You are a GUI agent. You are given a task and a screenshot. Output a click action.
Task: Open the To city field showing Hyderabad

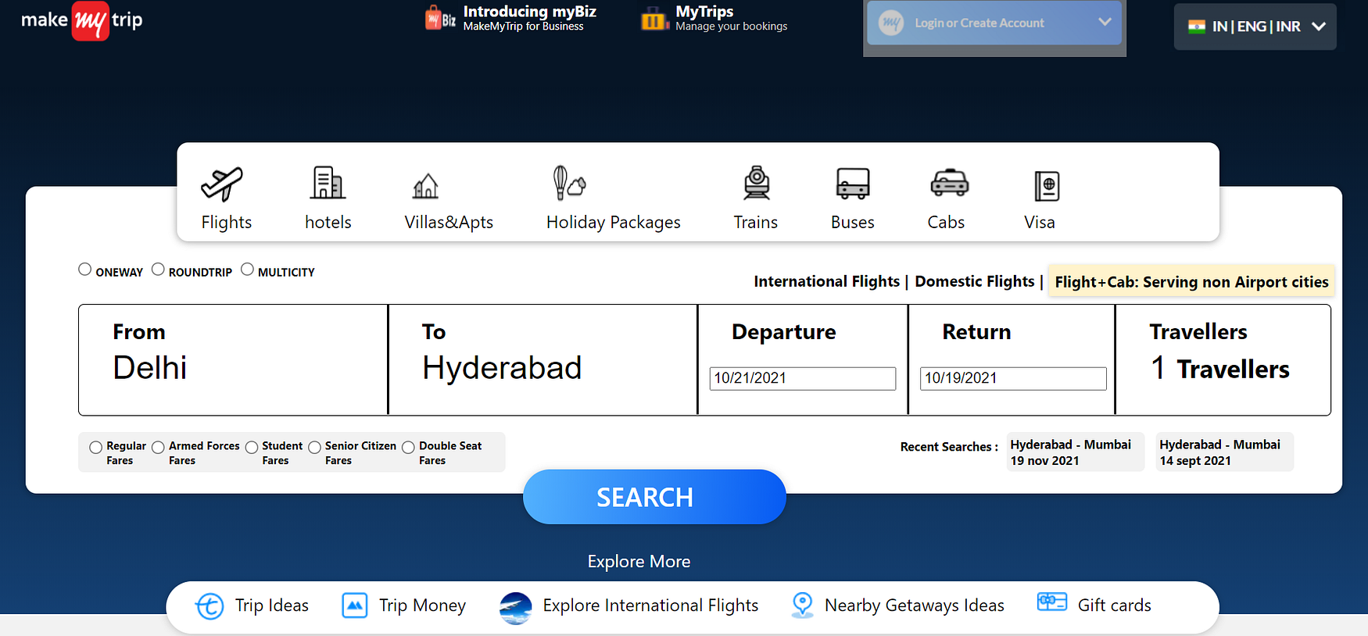click(543, 359)
